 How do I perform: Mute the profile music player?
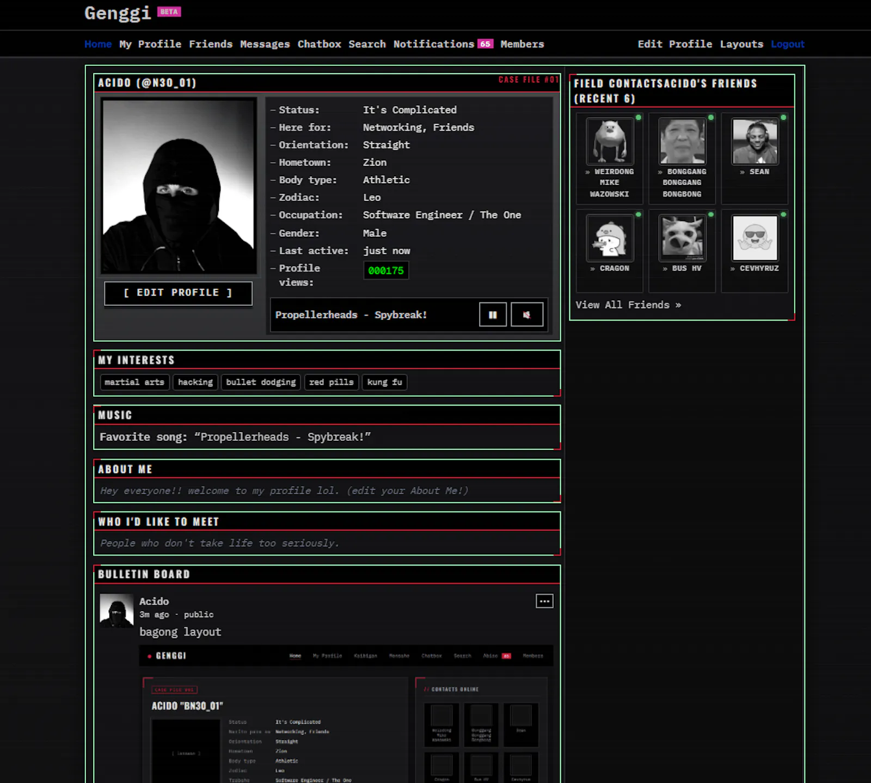coord(526,315)
